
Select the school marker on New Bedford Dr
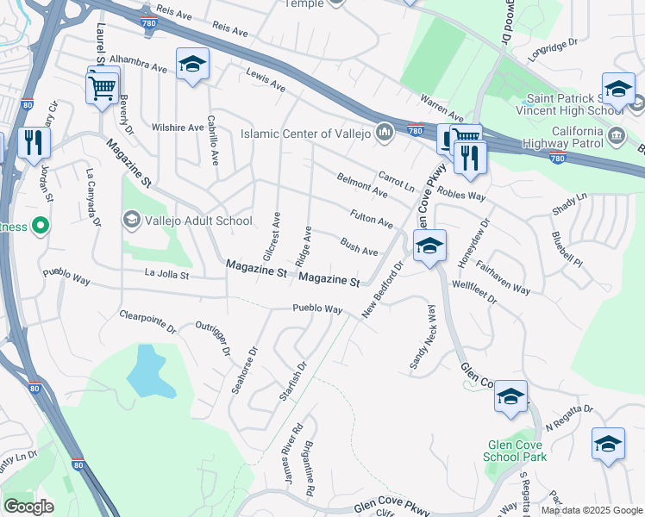point(429,248)
